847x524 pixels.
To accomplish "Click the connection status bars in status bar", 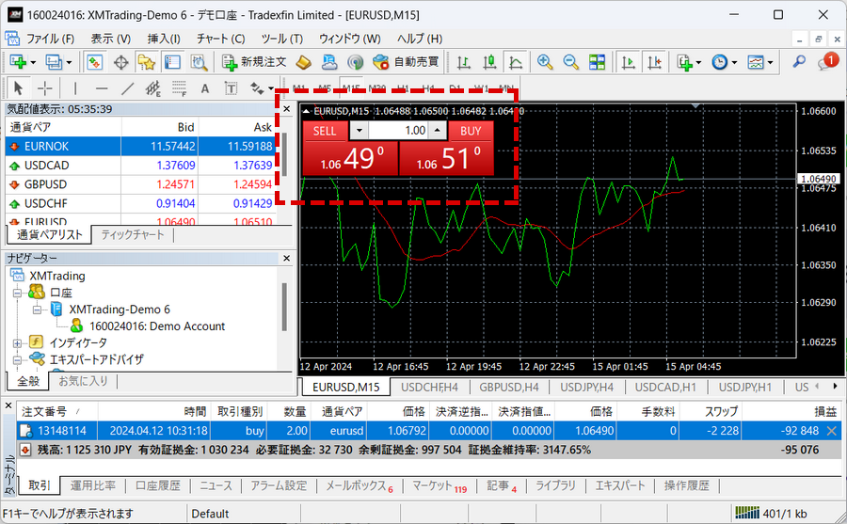I will pyautogui.click(x=747, y=513).
